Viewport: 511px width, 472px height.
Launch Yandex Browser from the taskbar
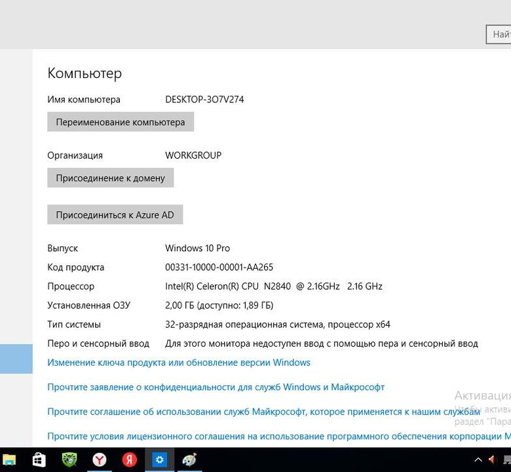[x=99, y=460]
